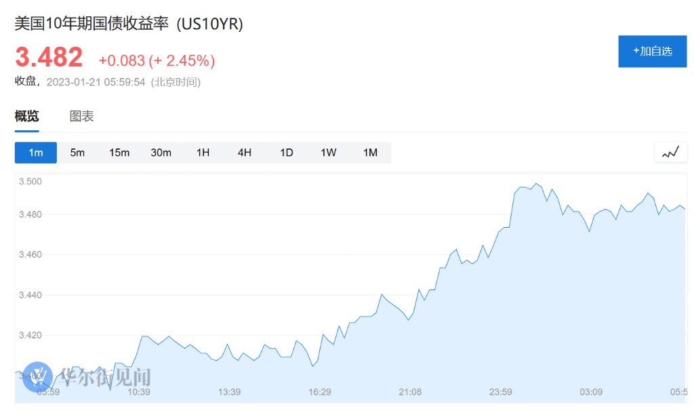Click the 23:59 time axis label
This screenshot has height=415, width=694.
click(x=501, y=392)
